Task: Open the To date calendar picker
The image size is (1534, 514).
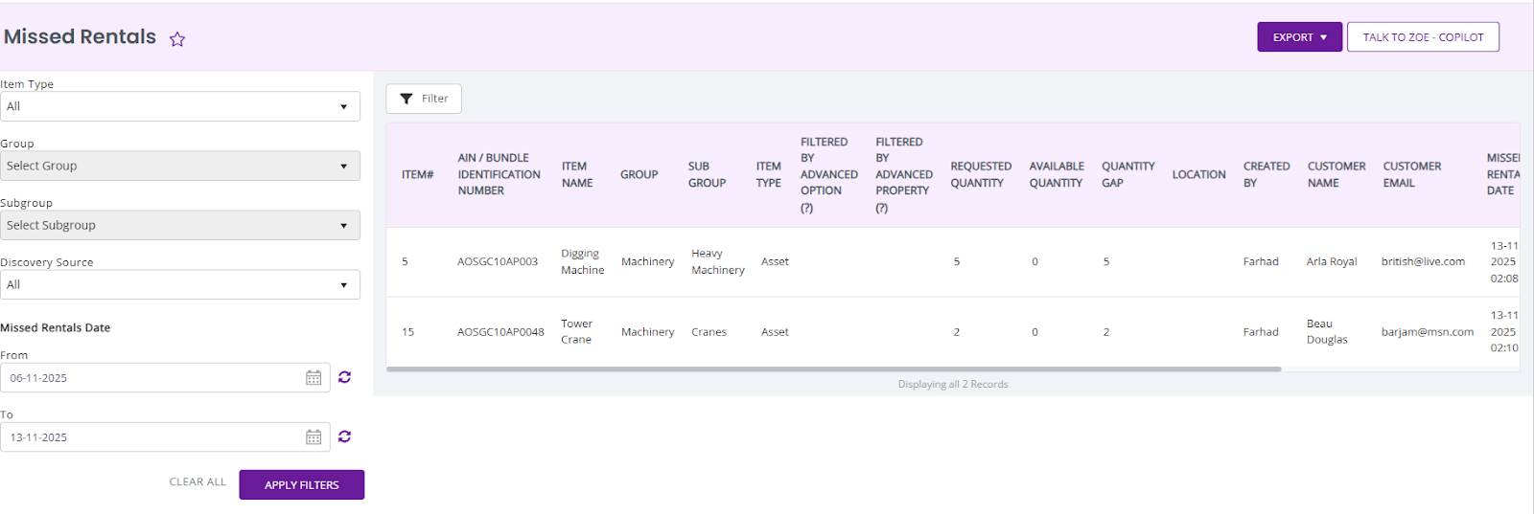Action: pos(314,437)
